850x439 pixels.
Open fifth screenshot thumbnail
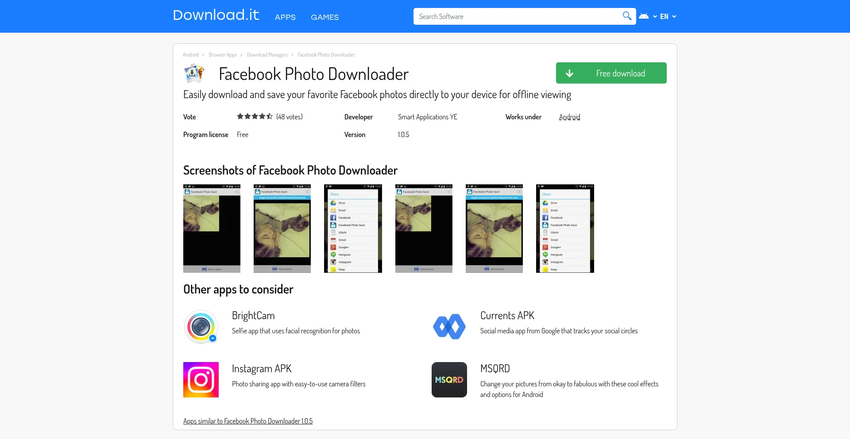pyautogui.click(x=494, y=229)
